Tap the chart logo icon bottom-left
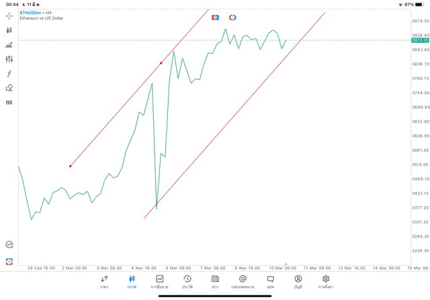The height and width of the screenshot is (300, 430). click(9, 261)
